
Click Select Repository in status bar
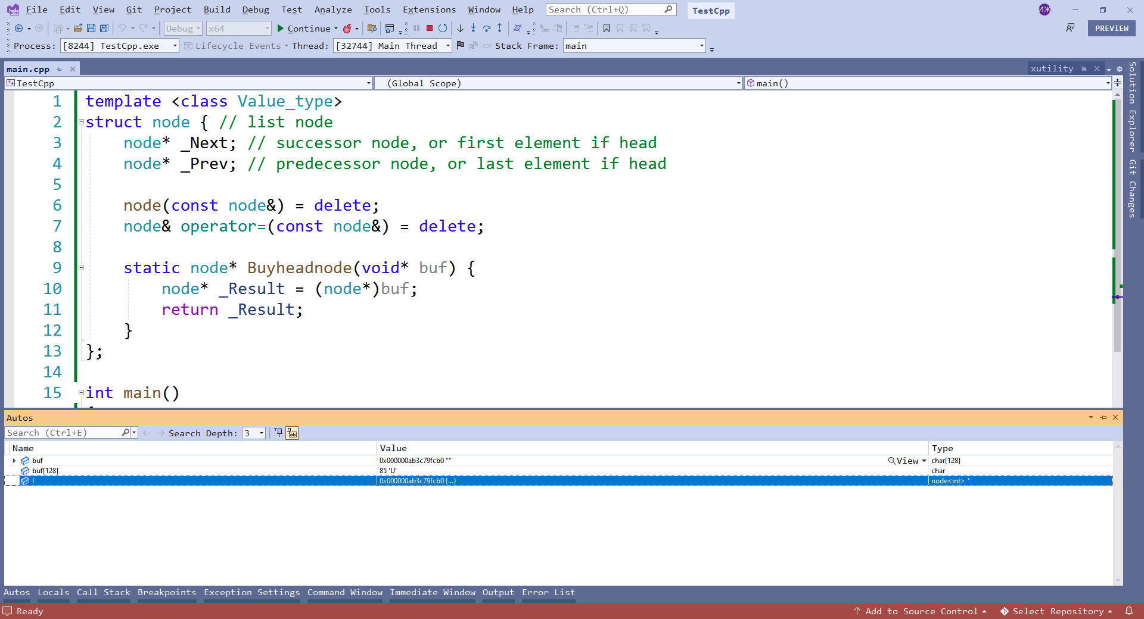tap(1057, 611)
